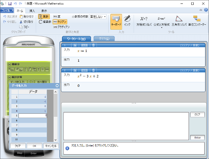Open the ファイル menu

[x=7, y=10]
